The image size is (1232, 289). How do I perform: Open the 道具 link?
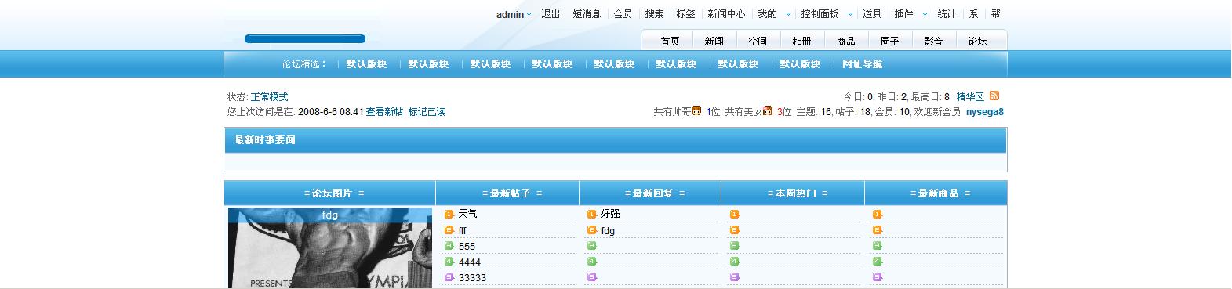[x=872, y=14]
